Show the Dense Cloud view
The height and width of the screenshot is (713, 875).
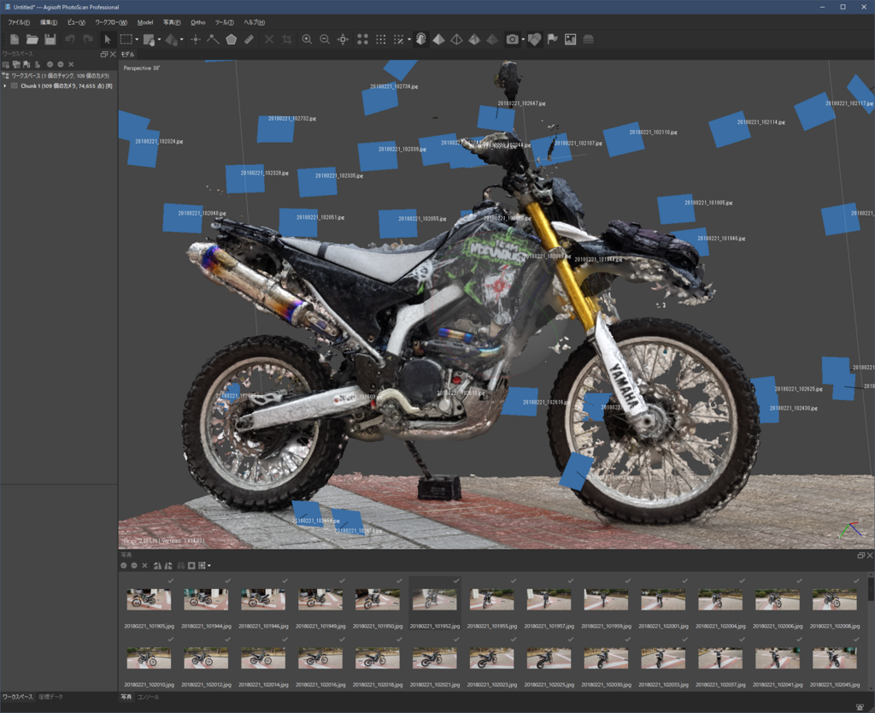coord(380,39)
